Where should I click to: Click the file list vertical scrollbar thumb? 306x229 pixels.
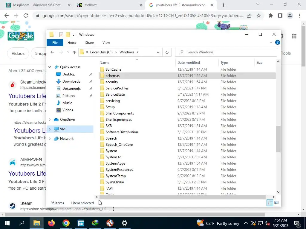(x=278, y=139)
